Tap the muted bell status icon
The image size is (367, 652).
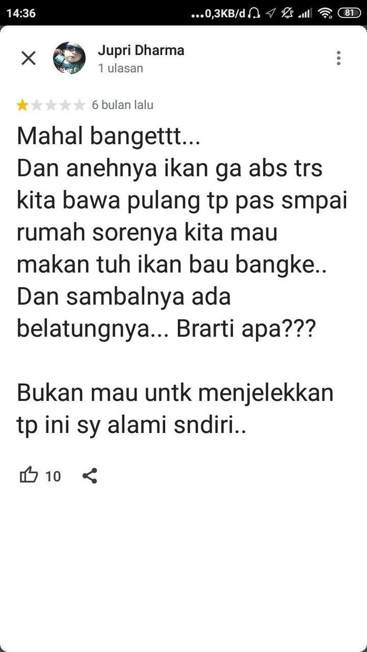click(287, 13)
